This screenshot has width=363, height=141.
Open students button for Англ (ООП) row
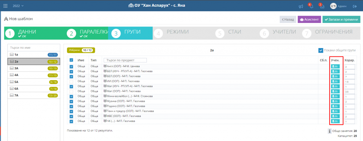335,66
